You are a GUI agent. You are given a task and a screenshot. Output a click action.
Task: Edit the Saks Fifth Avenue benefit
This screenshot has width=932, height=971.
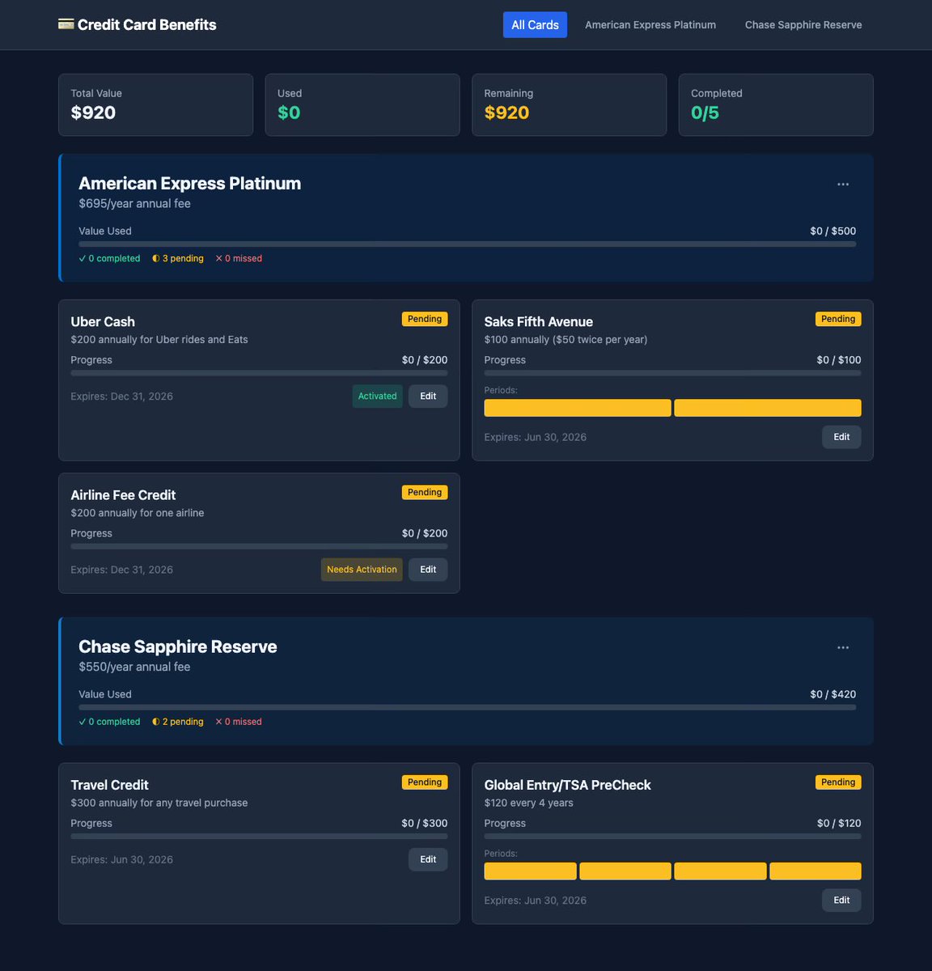pyautogui.click(x=841, y=437)
